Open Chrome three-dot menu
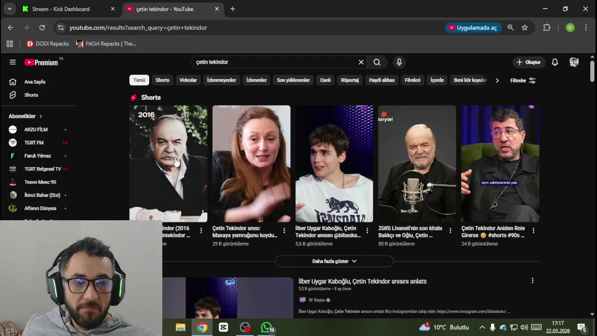This screenshot has width=597, height=336. (586, 28)
